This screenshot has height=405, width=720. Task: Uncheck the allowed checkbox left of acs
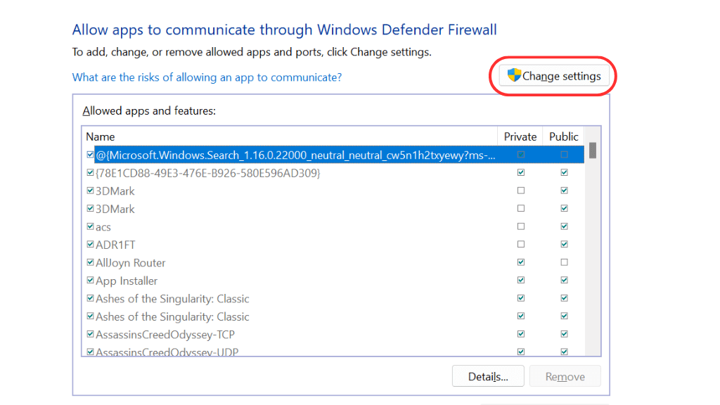pyautogui.click(x=90, y=227)
